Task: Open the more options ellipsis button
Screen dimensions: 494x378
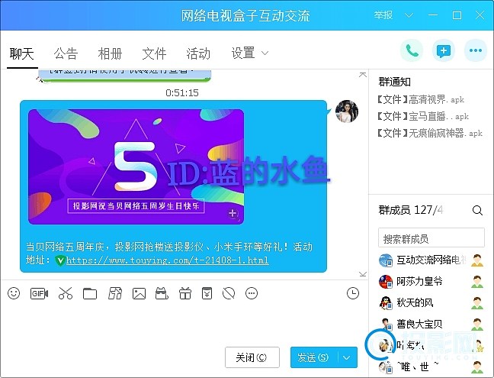Action: (x=476, y=50)
